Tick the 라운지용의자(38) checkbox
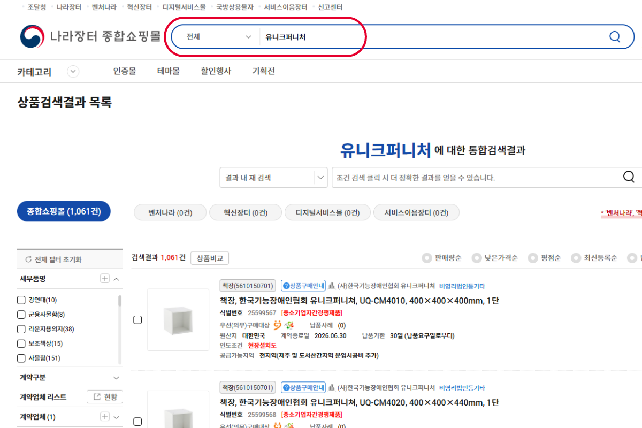Viewport: 642px width, 428px height. [x=21, y=329]
